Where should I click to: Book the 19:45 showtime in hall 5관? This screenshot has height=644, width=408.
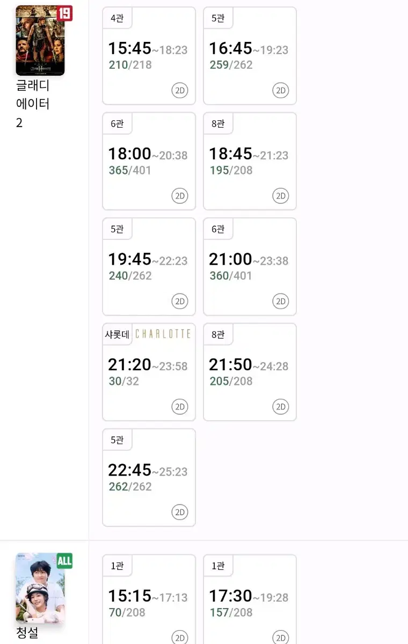click(x=149, y=267)
